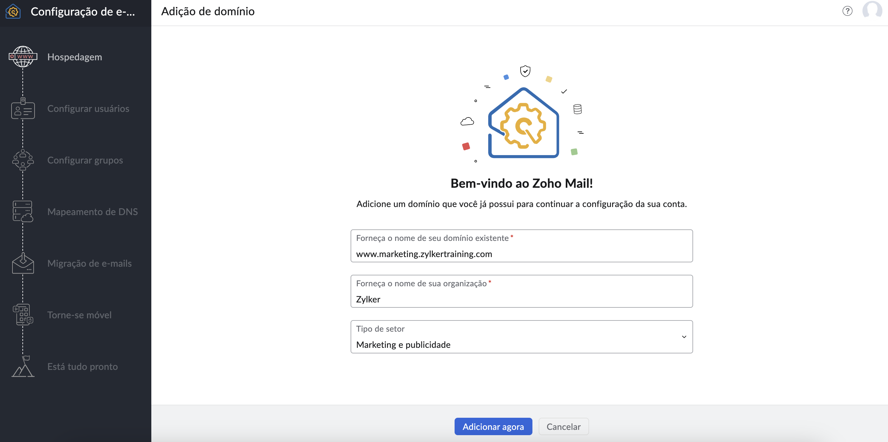Select the Está tudo pronto step
This screenshot has width=888, height=442.
(x=83, y=366)
